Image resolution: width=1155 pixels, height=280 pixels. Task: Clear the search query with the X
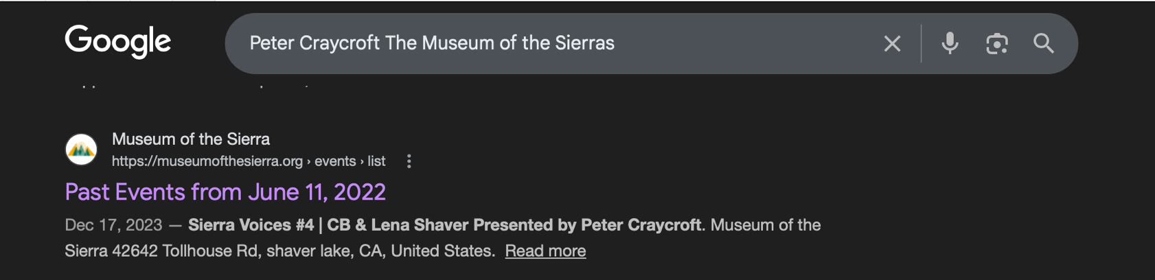pyautogui.click(x=892, y=44)
